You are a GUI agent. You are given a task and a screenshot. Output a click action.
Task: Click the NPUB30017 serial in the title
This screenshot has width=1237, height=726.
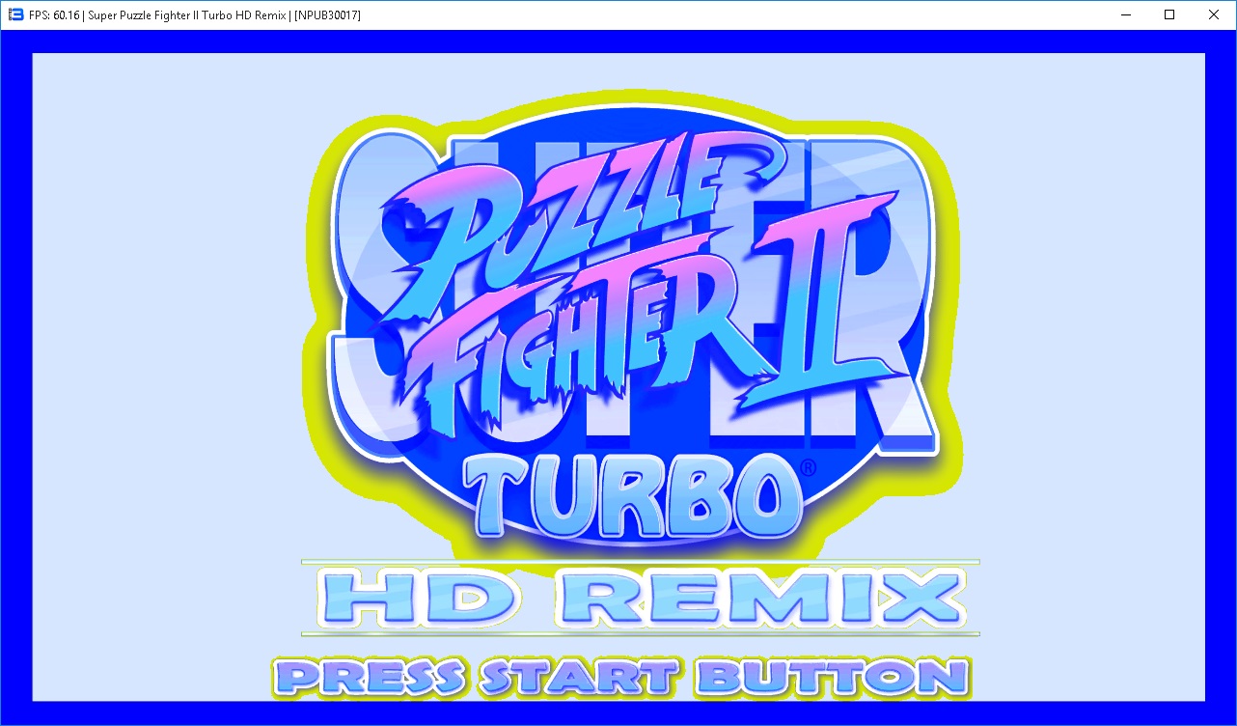(x=327, y=15)
